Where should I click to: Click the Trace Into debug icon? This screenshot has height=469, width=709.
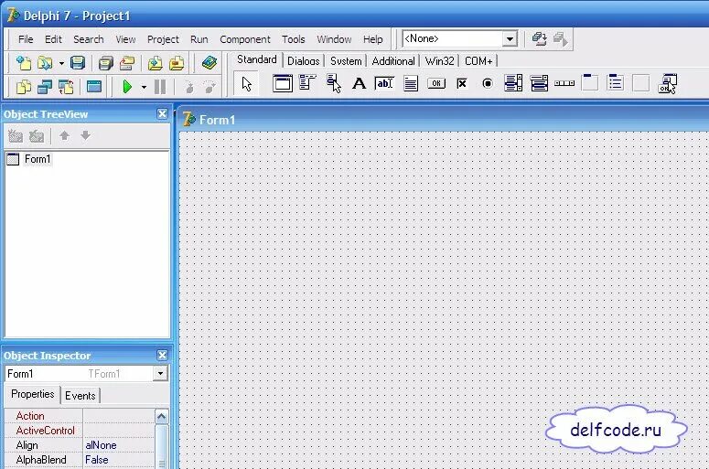tap(189, 87)
